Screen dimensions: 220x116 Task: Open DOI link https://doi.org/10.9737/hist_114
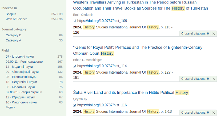(102, 66)
